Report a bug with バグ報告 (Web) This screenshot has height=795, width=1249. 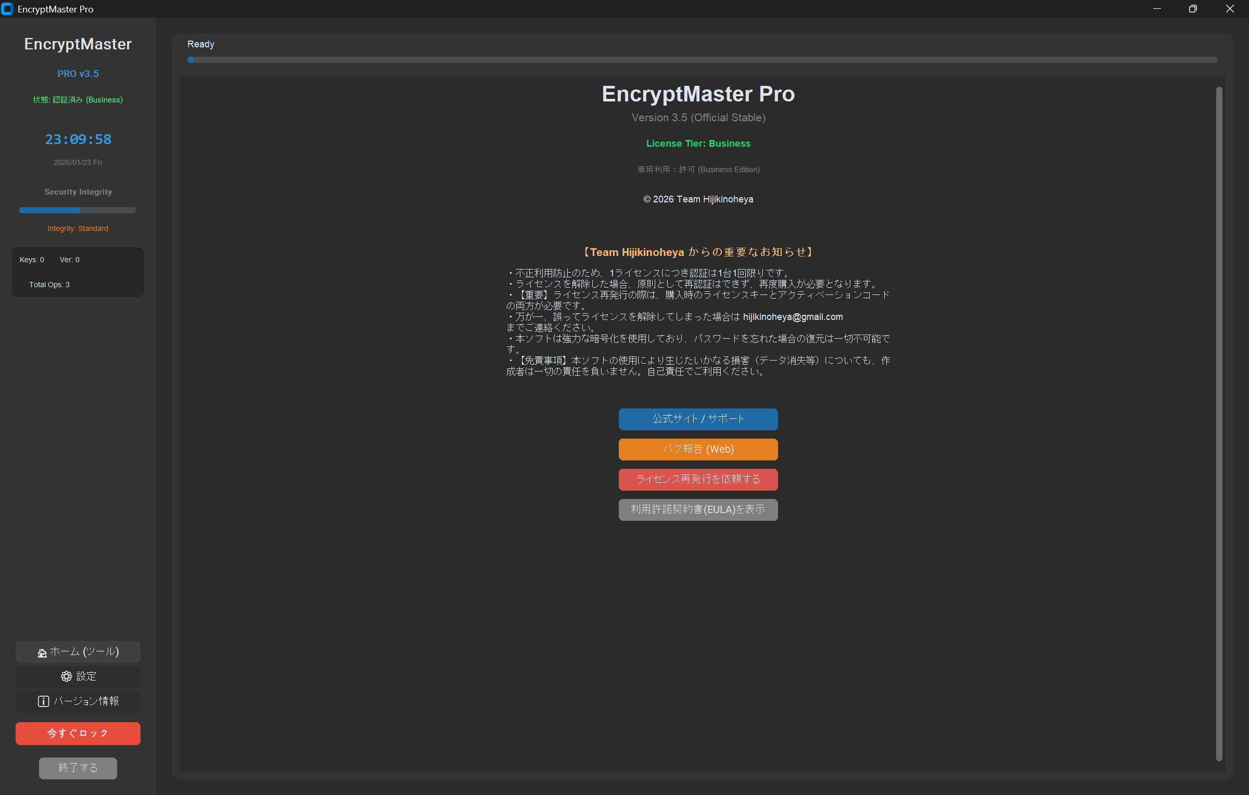pos(698,449)
